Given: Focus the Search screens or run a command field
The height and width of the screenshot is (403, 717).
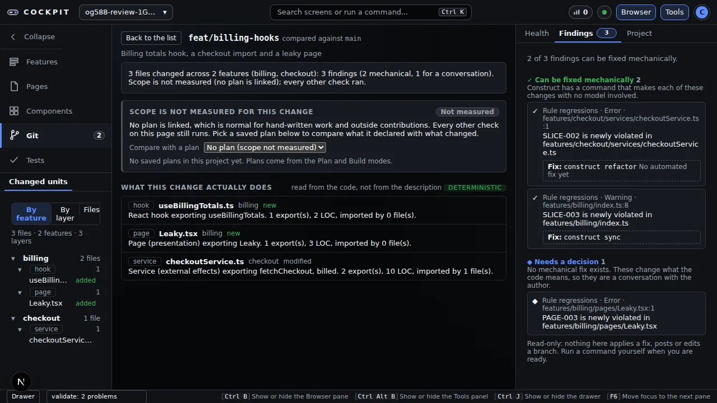Looking at the screenshot, I should (x=370, y=12).
